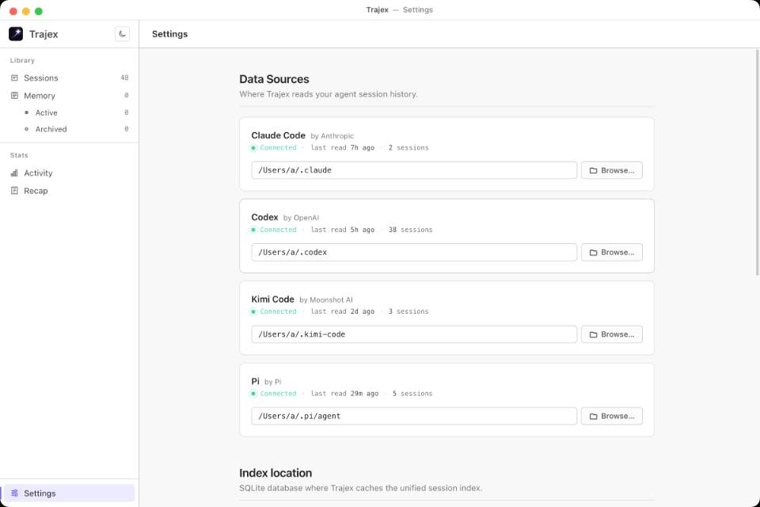Click the Activity bar chart icon
760x507 pixels.
tap(14, 173)
